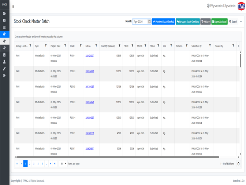The height and width of the screenshot is (185, 246).
Task: Open lot link 25L60489T
Action: point(90,149)
